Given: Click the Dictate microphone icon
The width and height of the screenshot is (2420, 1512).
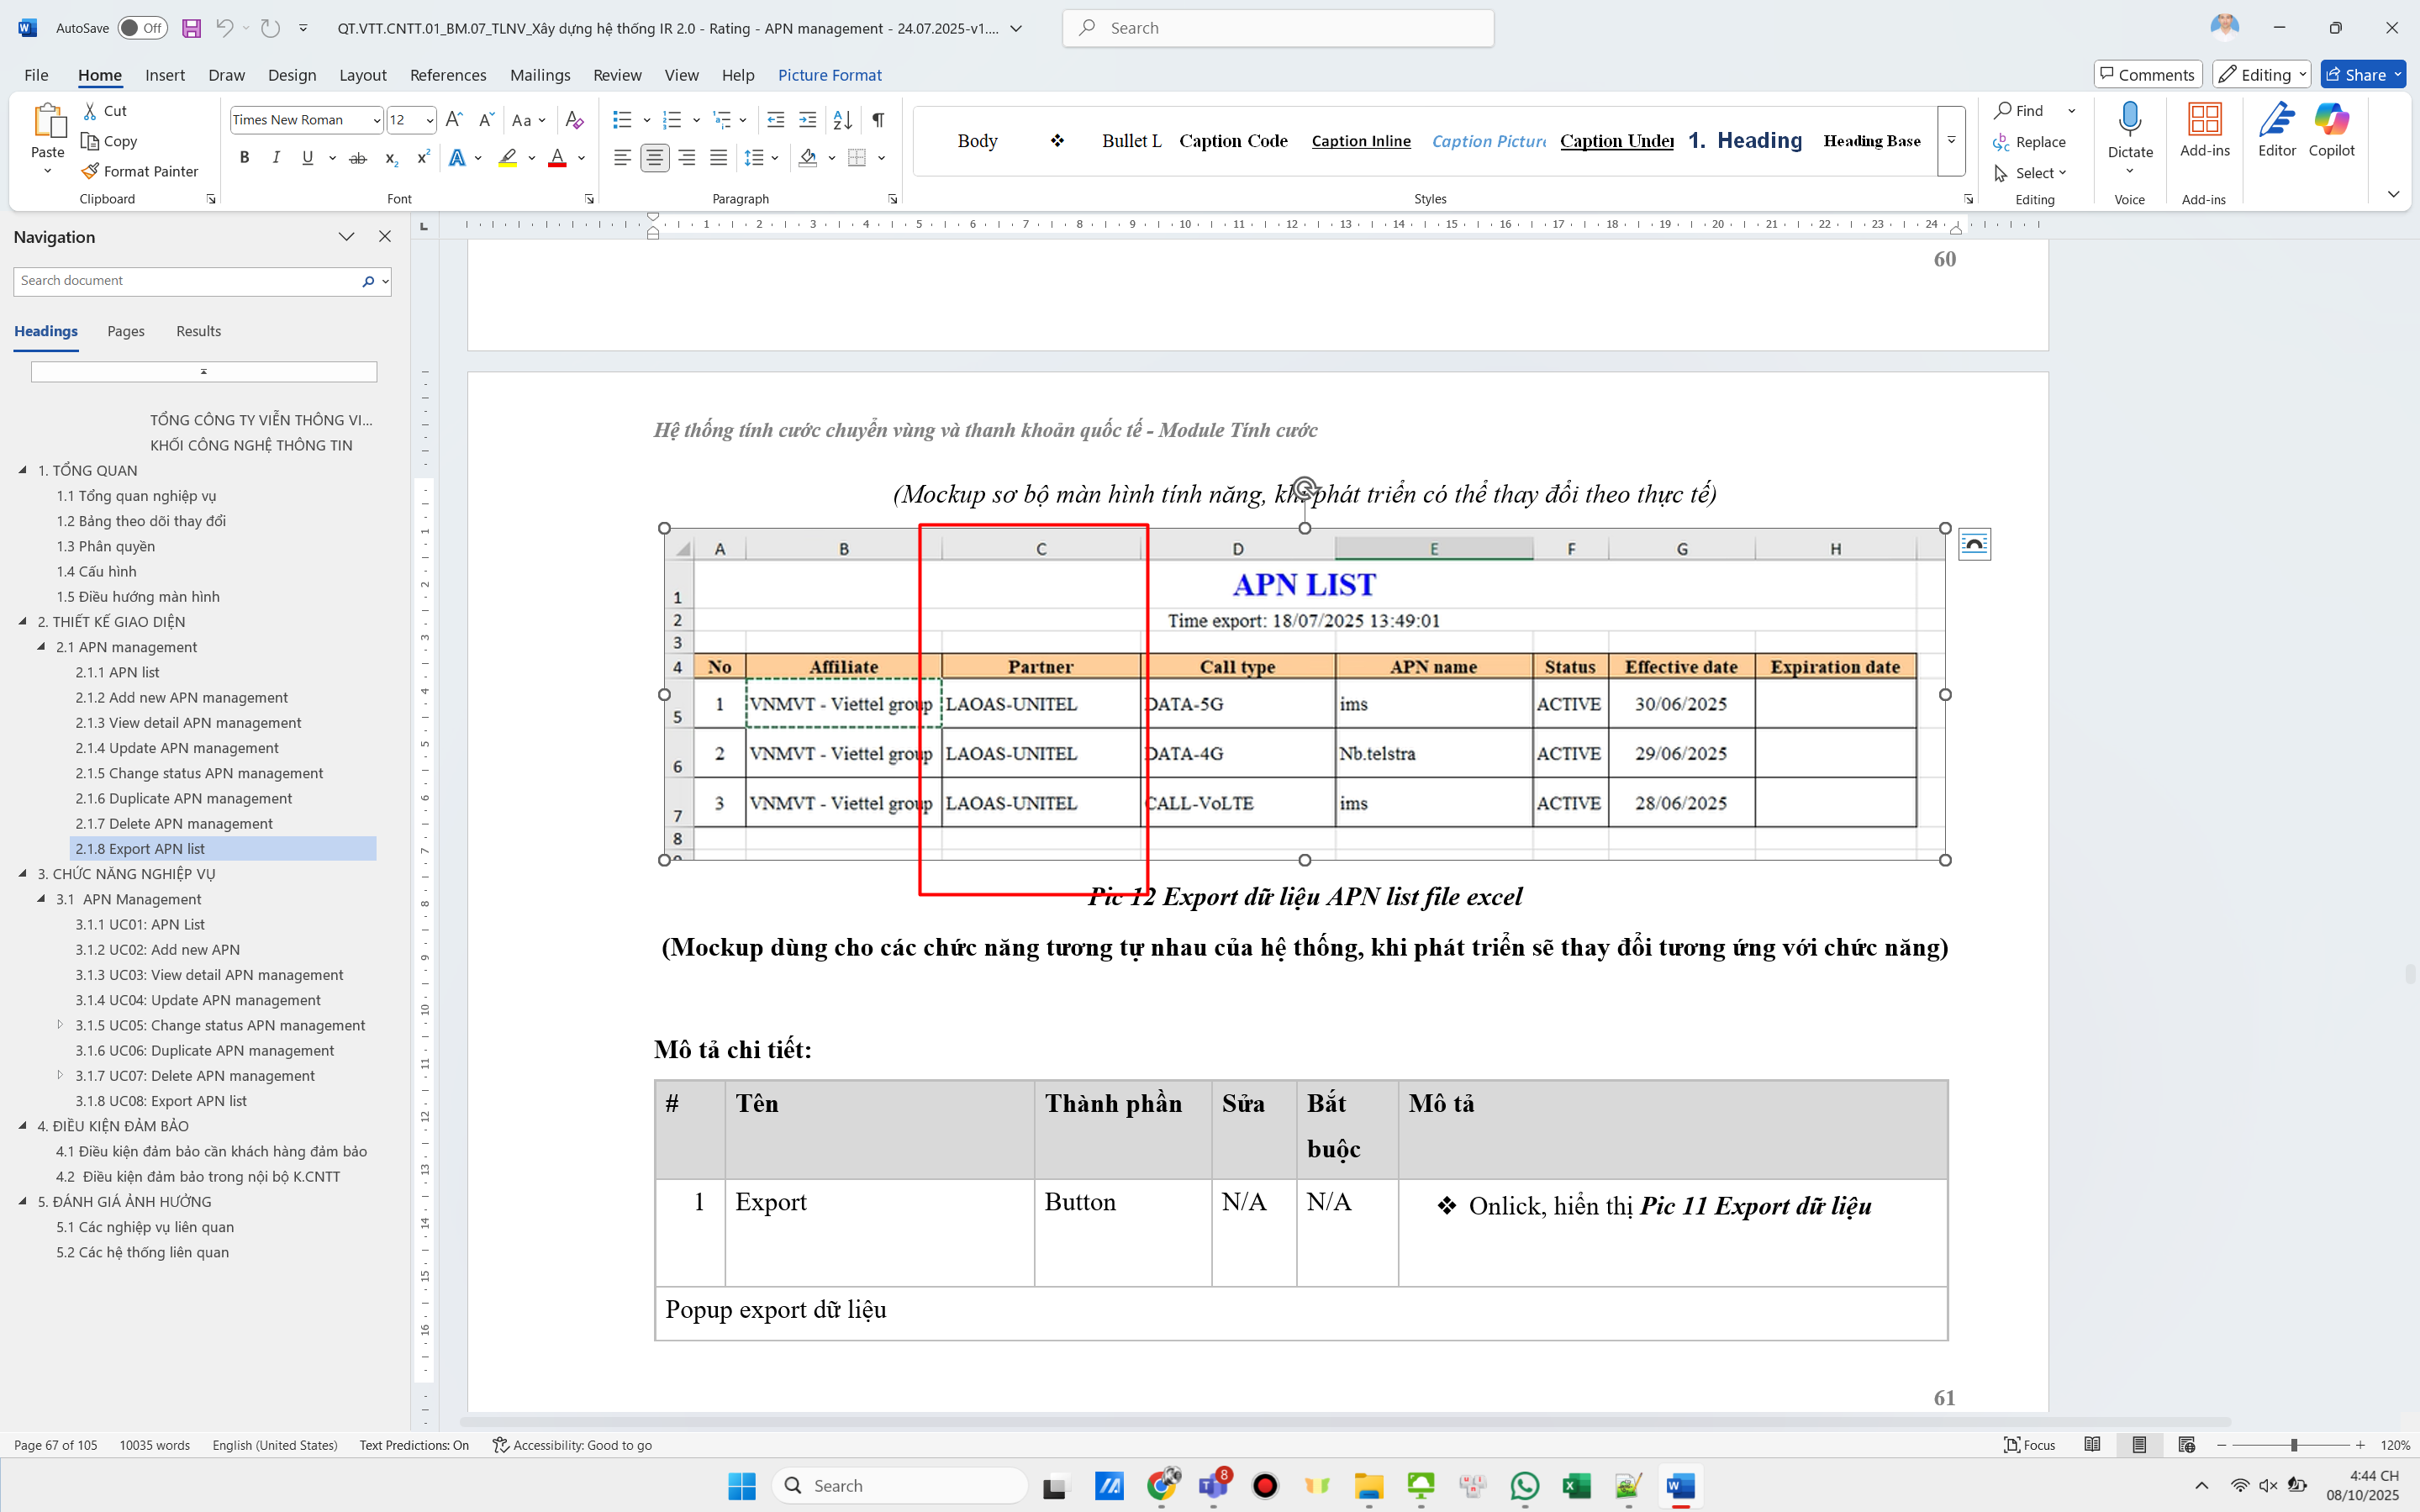Looking at the screenshot, I should pos(2130,120).
